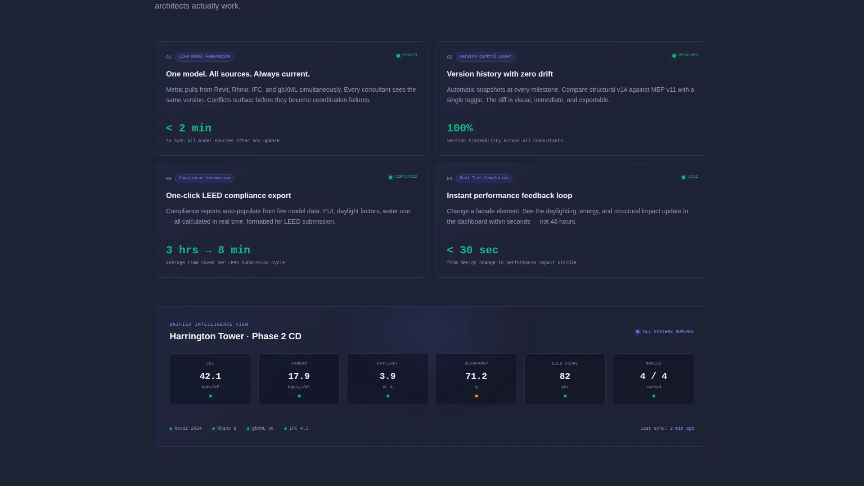The width and height of the screenshot is (864, 486).
Task: Click the IFC 4.1 source label
Action: coord(296,428)
